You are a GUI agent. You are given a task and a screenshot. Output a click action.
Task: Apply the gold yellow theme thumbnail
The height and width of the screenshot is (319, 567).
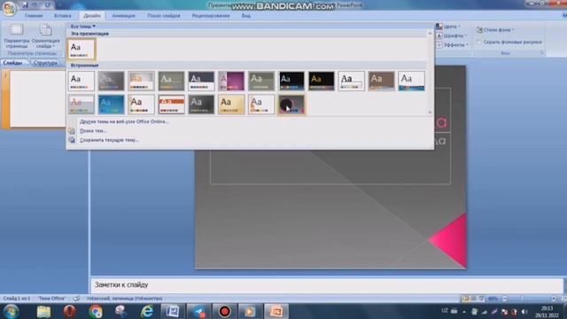tap(231, 105)
